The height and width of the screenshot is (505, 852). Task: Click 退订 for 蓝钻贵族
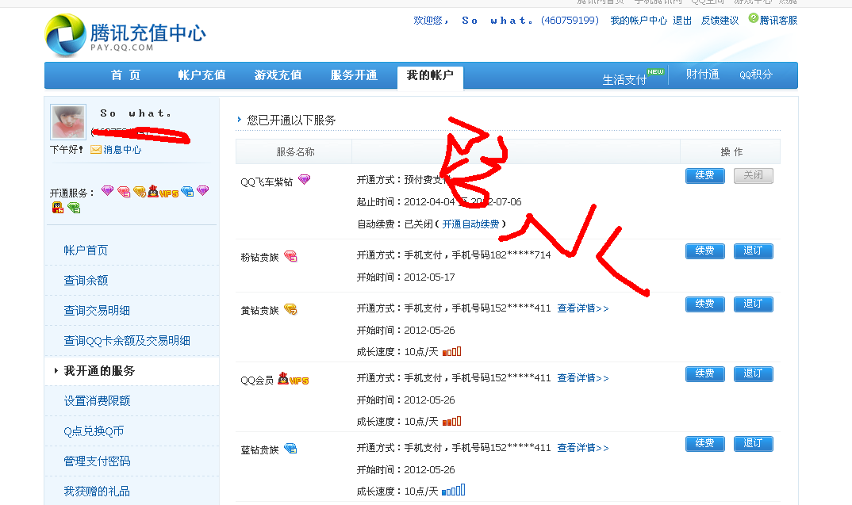coord(753,444)
